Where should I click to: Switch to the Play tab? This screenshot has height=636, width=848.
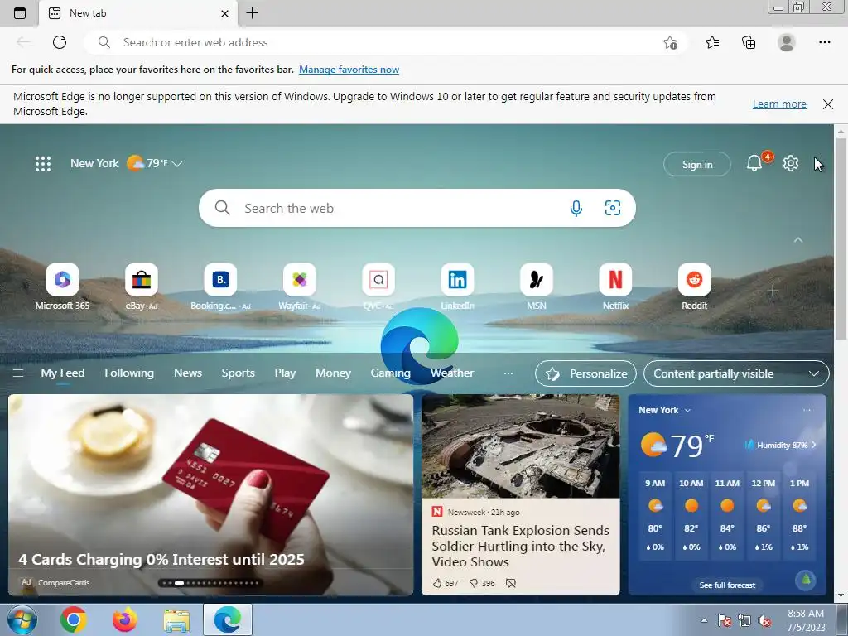click(285, 373)
